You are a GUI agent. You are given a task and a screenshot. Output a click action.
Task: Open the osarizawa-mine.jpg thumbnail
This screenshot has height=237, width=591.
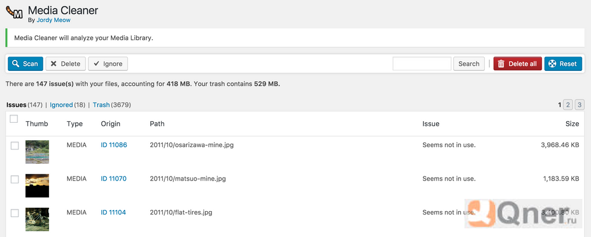tap(38, 152)
